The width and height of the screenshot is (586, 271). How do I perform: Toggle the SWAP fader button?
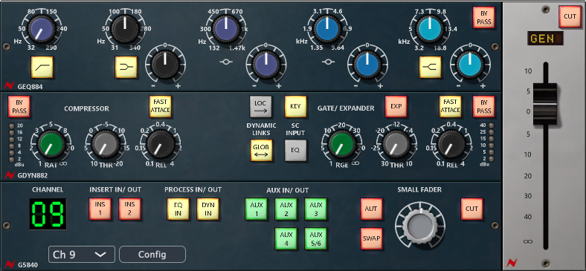point(372,238)
